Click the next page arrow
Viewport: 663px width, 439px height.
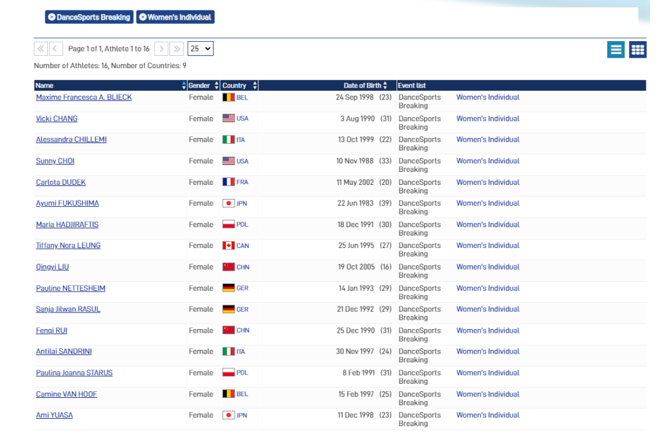point(161,49)
